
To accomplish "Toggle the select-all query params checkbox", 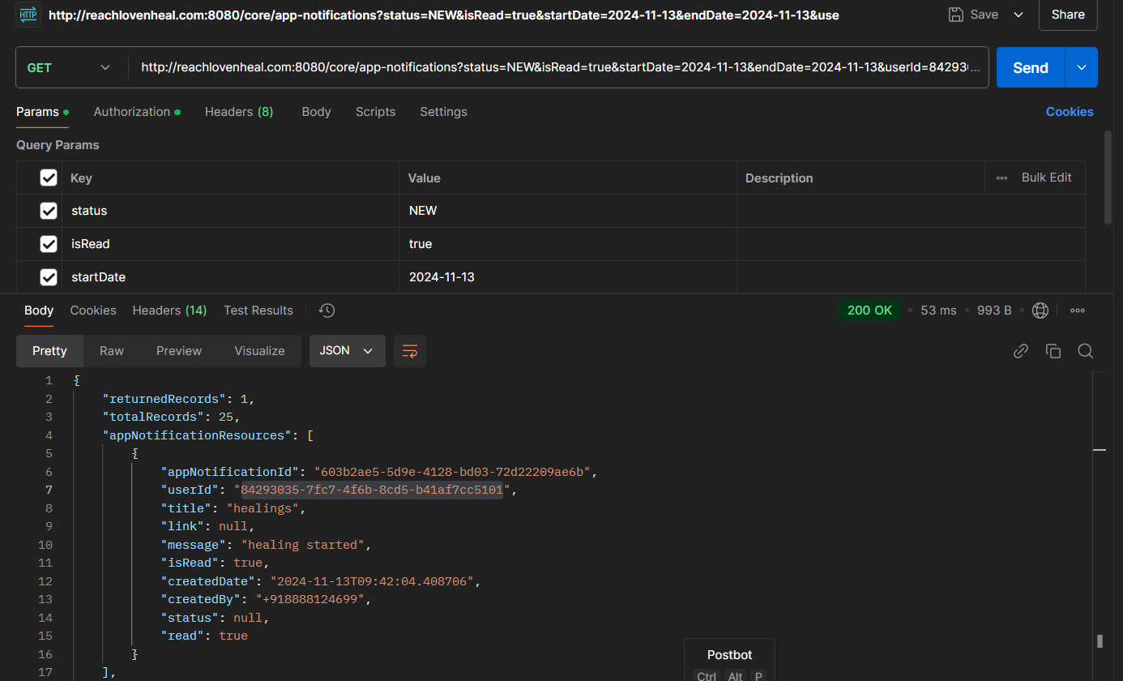I will [x=49, y=178].
